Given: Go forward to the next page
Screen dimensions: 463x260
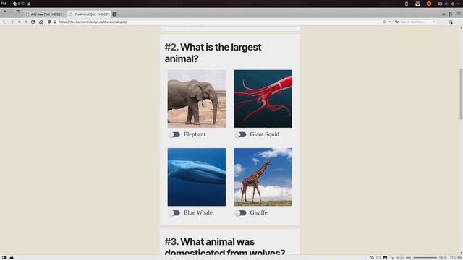Looking at the screenshot, I should click(x=12, y=22).
